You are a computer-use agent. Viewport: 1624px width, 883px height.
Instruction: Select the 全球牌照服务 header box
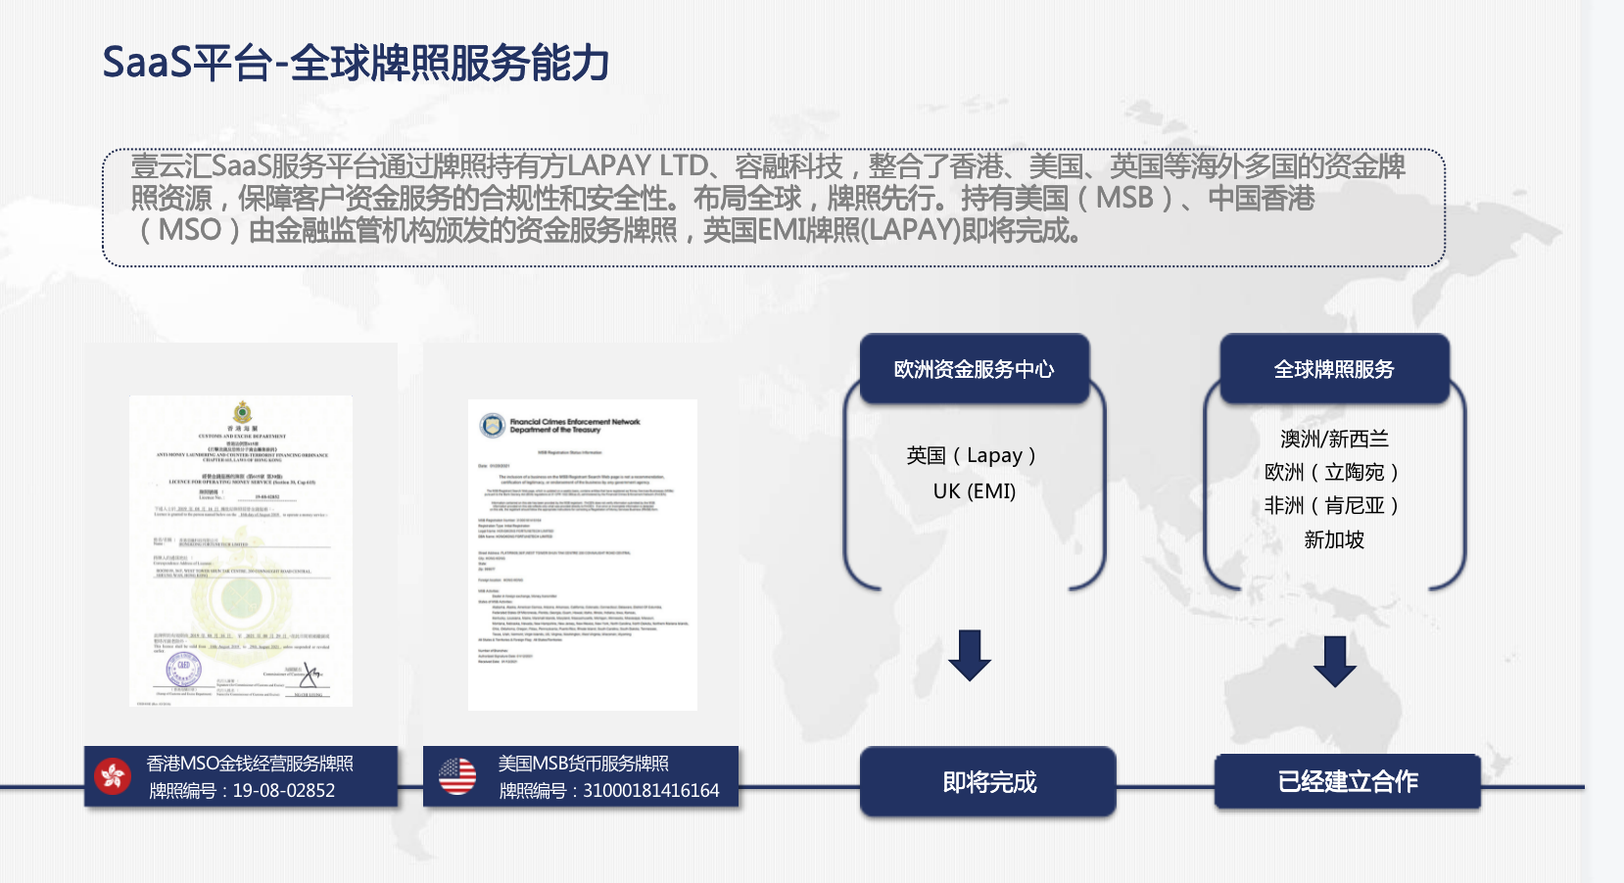click(1334, 369)
